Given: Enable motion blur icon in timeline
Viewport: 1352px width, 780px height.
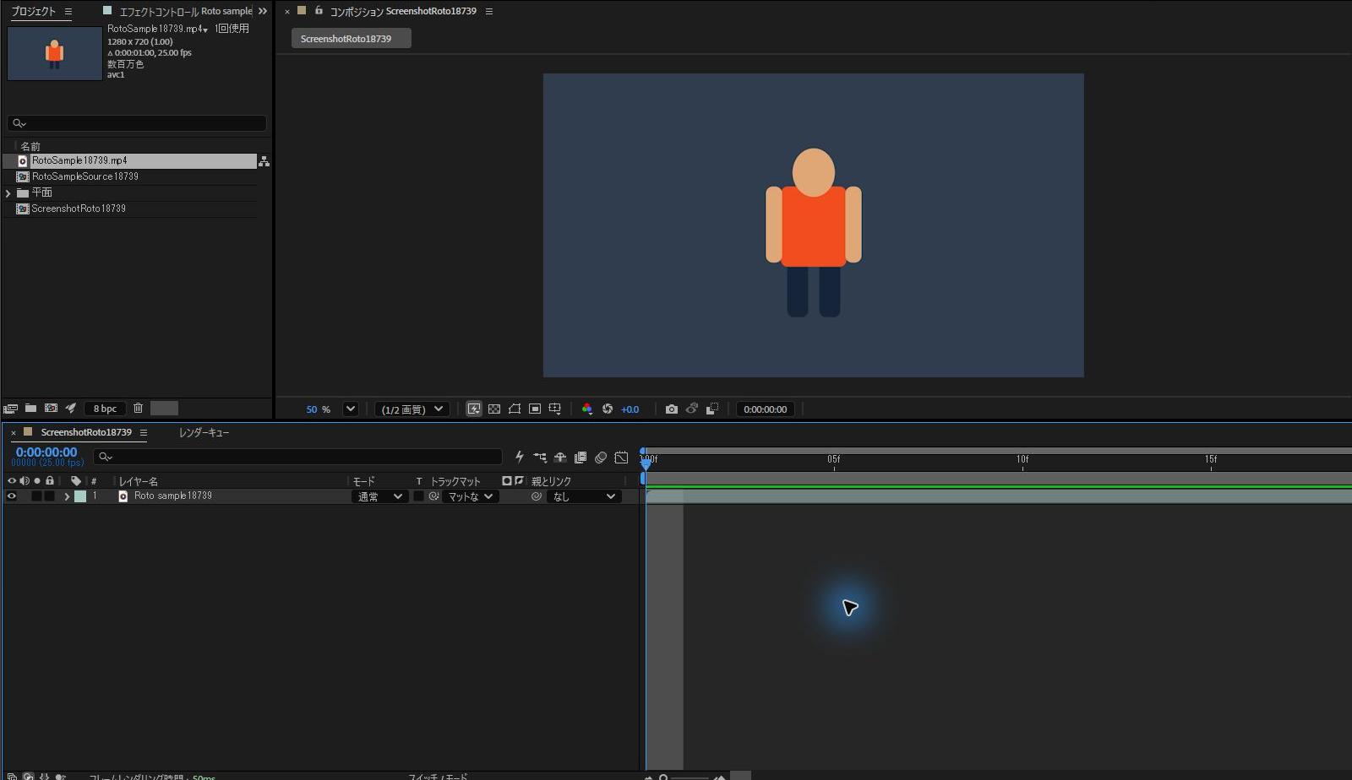Looking at the screenshot, I should tap(601, 458).
